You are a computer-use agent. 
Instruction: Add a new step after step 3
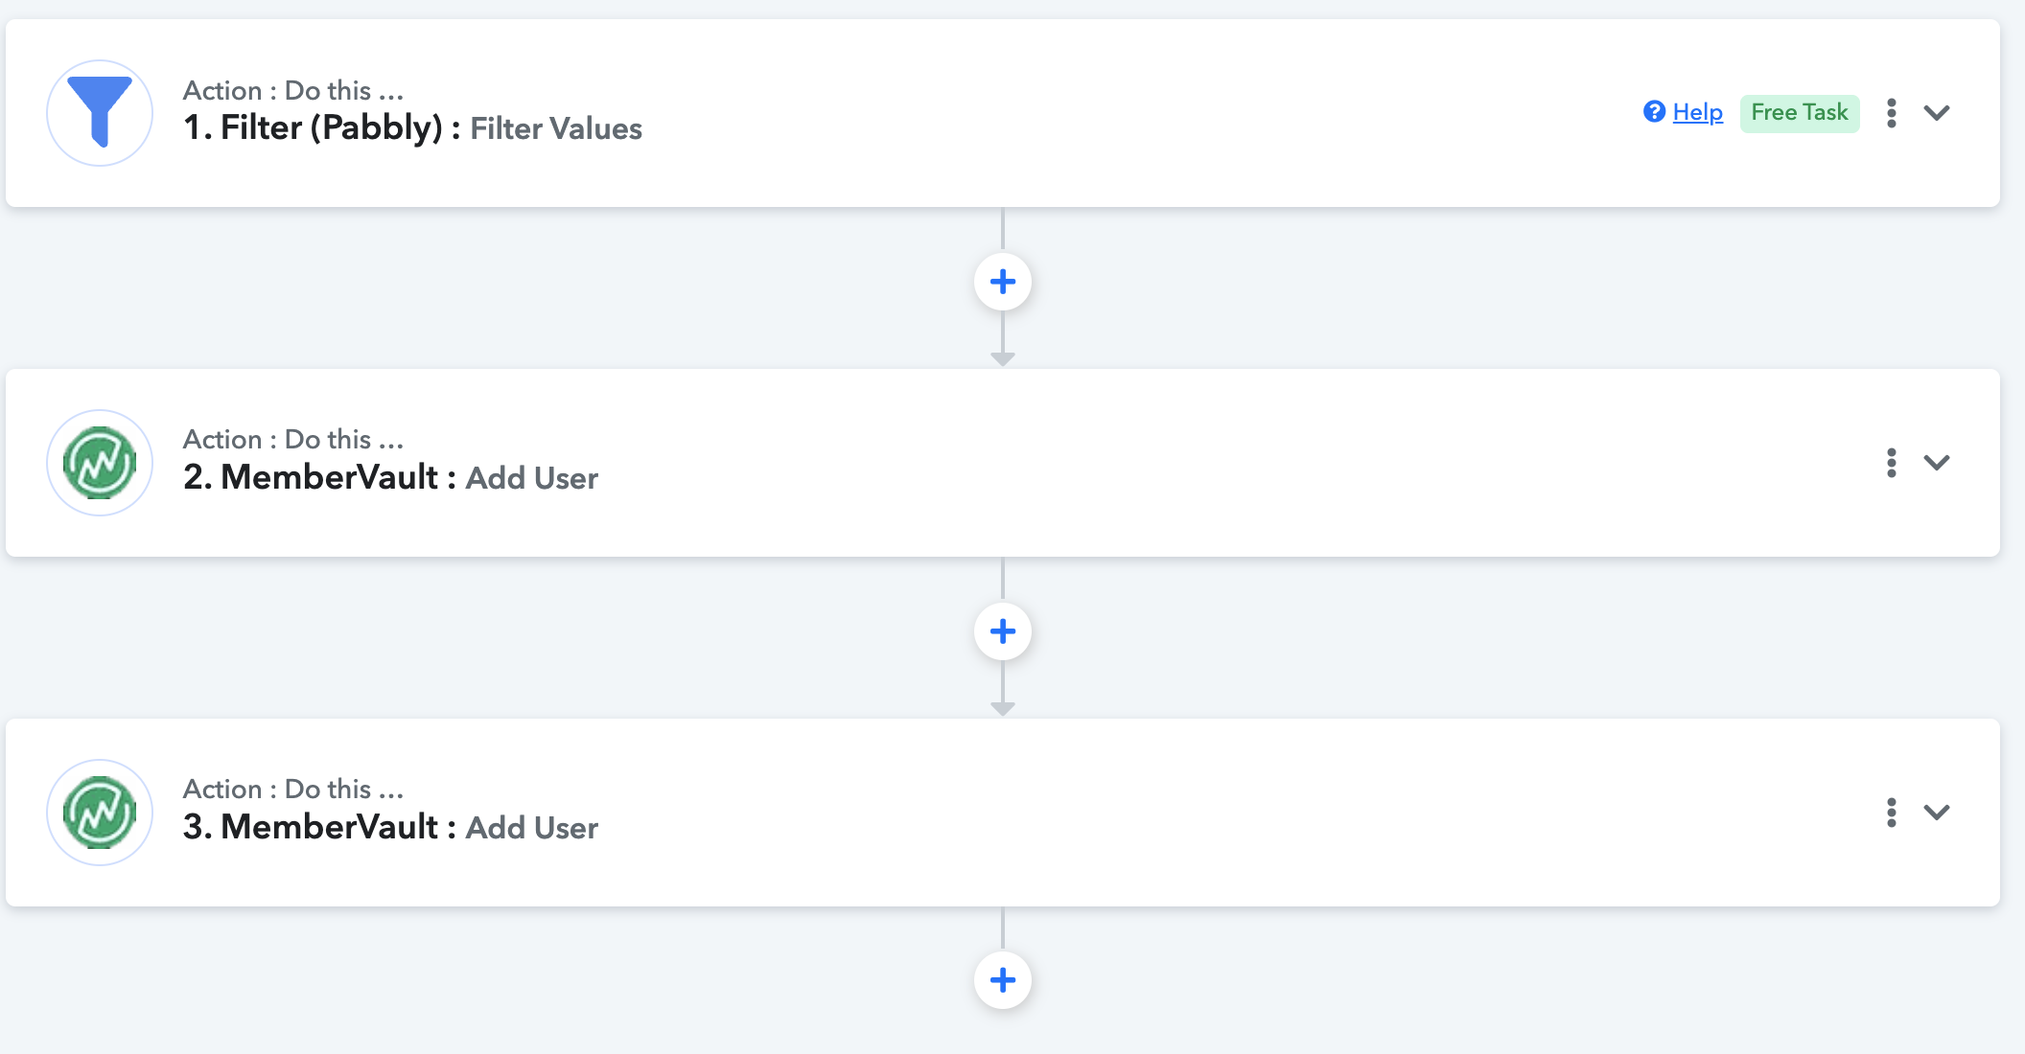click(x=1003, y=980)
